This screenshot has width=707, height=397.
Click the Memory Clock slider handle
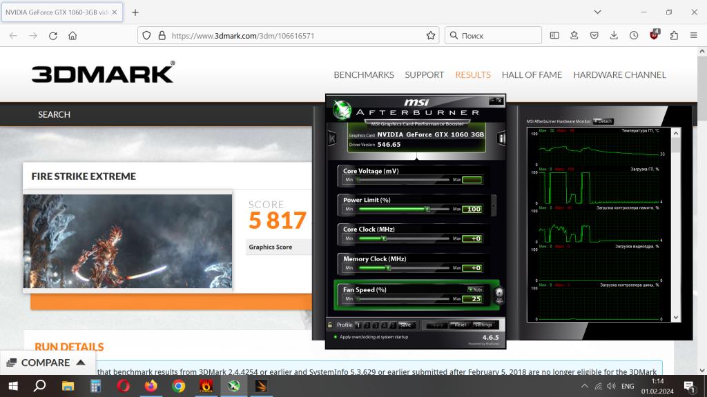388,268
